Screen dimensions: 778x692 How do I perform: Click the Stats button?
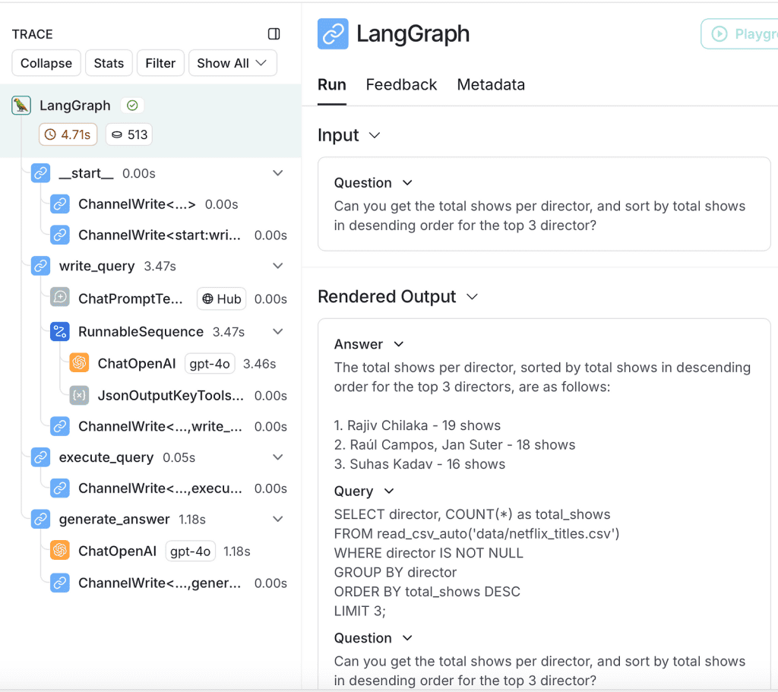109,63
